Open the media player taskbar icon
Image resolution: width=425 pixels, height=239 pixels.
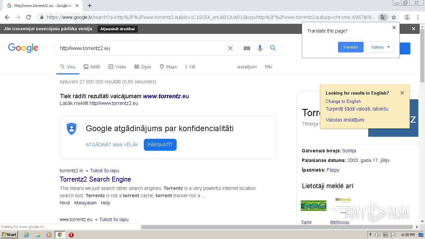click(49, 235)
